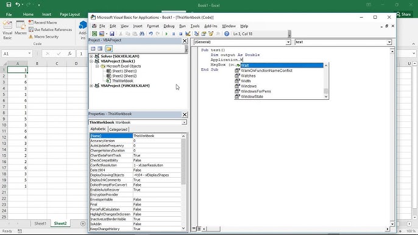Viewport: 418px width, 235px height.
Task: Click Undo arrow in VBA toolbar
Action: (x=151, y=34)
